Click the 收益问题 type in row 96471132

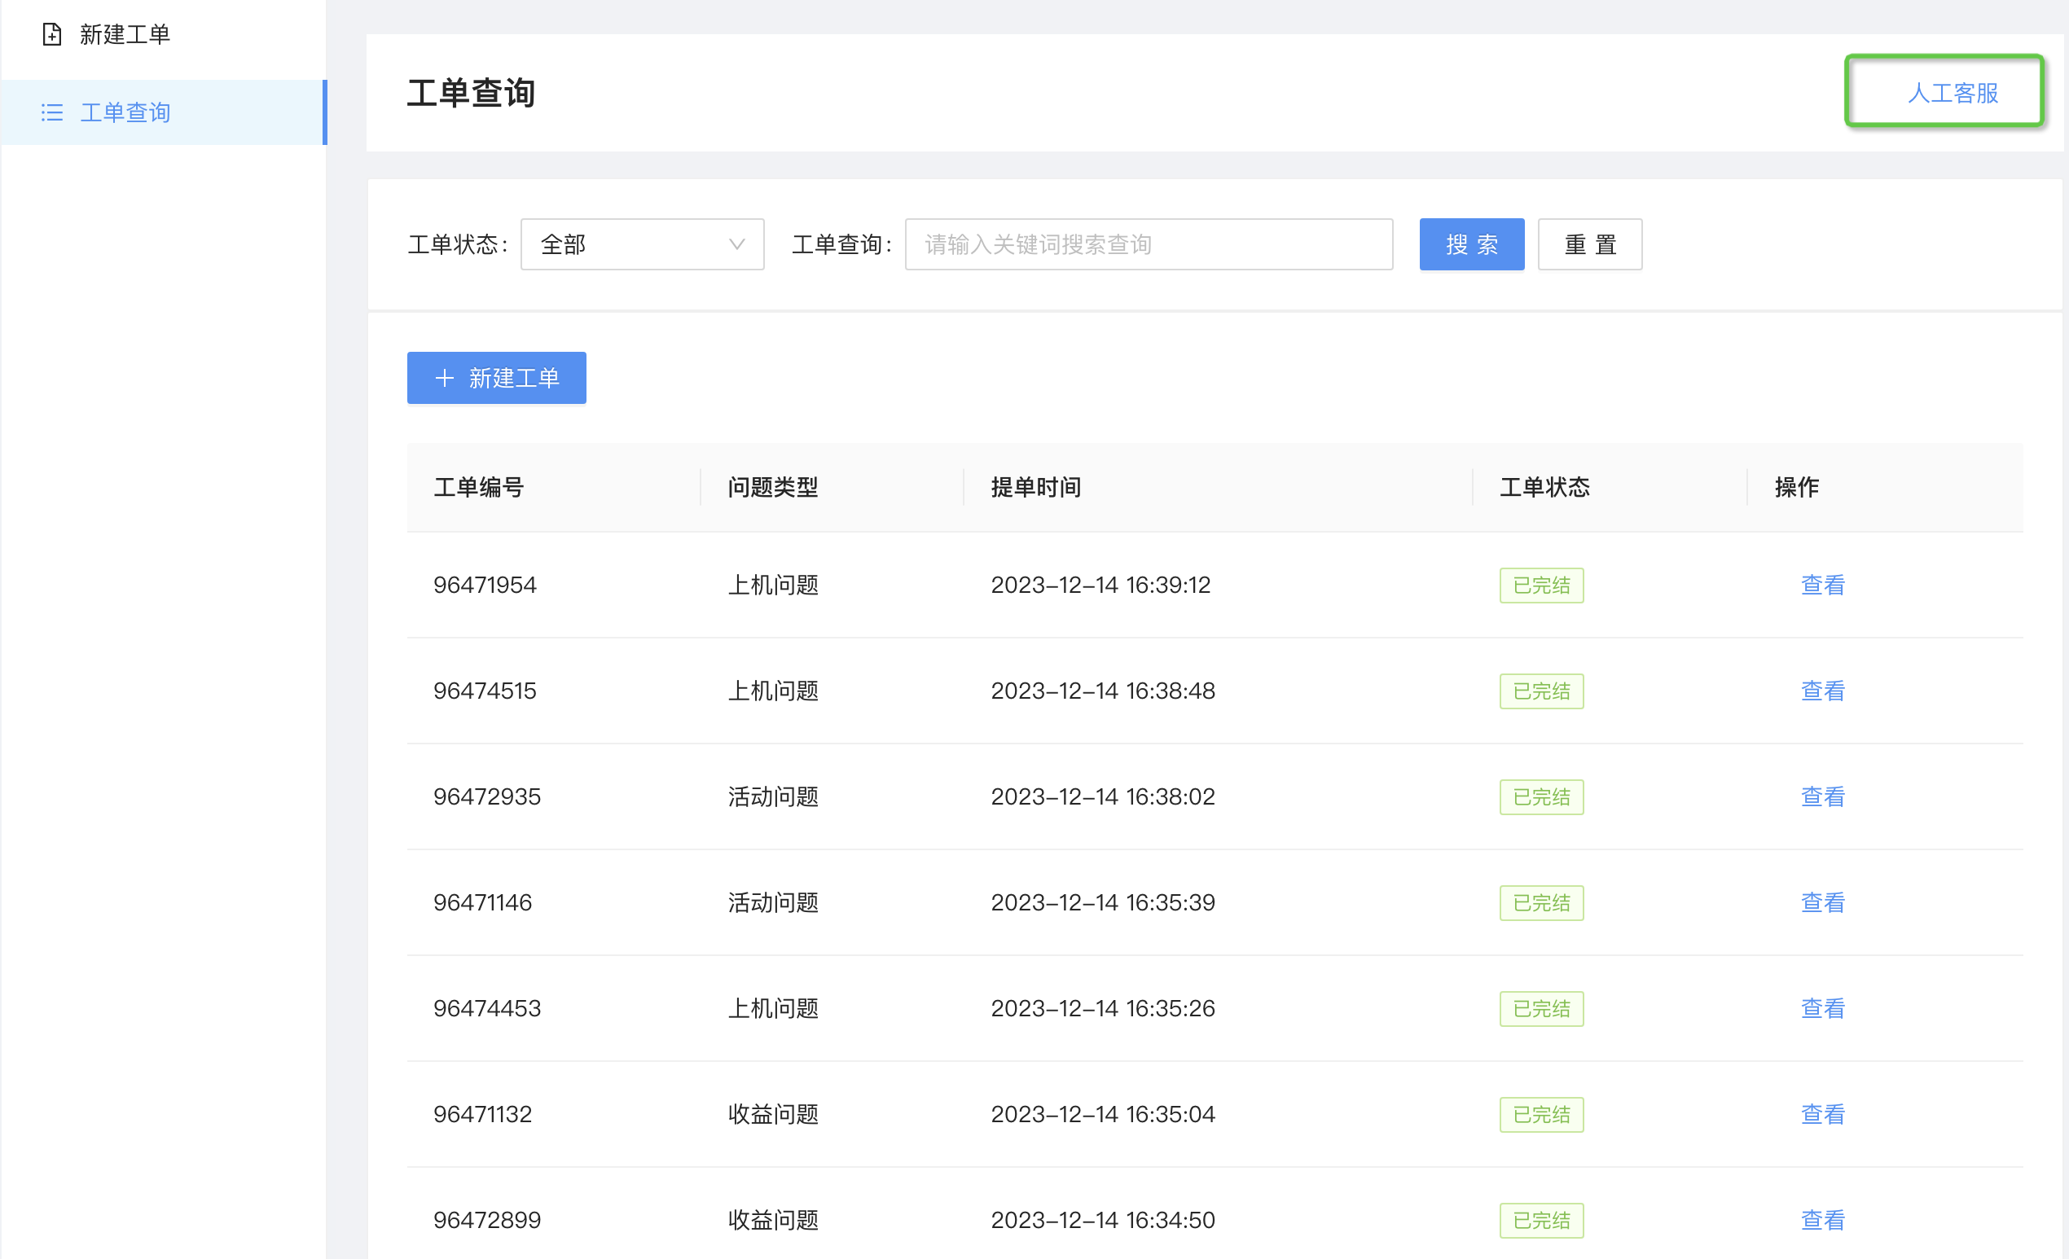[x=772, y=1114]
